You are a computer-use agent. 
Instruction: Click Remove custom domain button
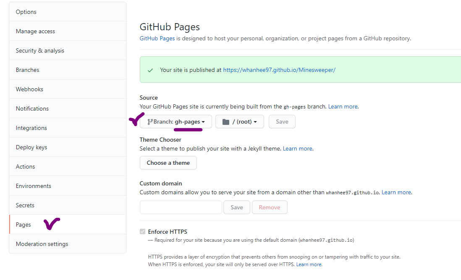tap(270, 207)
